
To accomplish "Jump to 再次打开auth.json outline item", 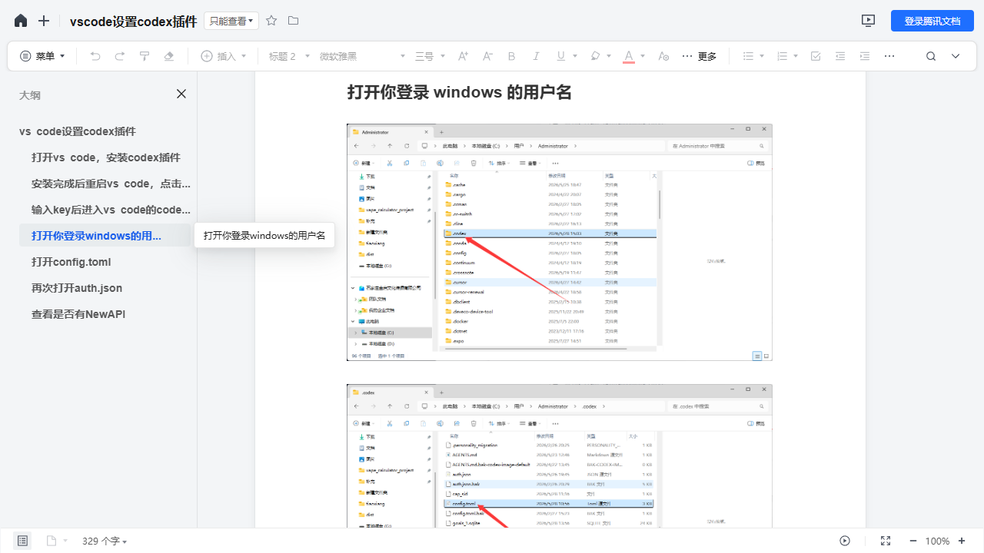I will [x=77, y=288].
